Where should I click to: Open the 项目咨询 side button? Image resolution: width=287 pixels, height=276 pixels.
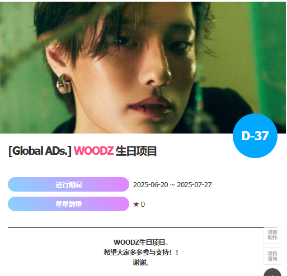point(272,256)
